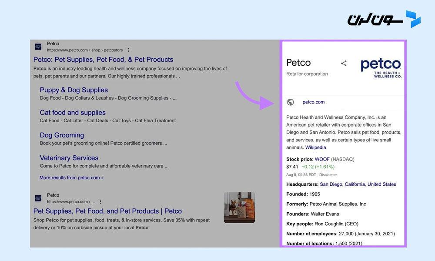Open three-dot menu of petcostore result
The width and height of the screenshot is (435, 261).
128,50
